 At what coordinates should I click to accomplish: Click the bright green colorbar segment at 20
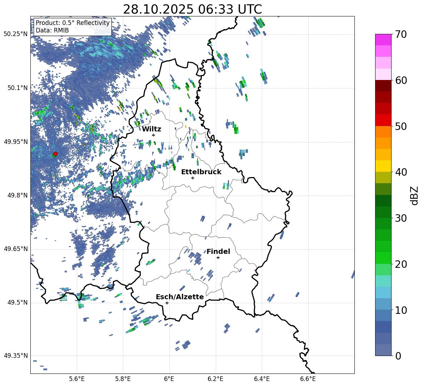[383, 258]
